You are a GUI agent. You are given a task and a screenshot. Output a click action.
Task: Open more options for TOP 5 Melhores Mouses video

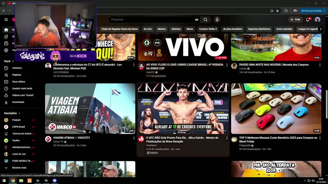[320, 138]
